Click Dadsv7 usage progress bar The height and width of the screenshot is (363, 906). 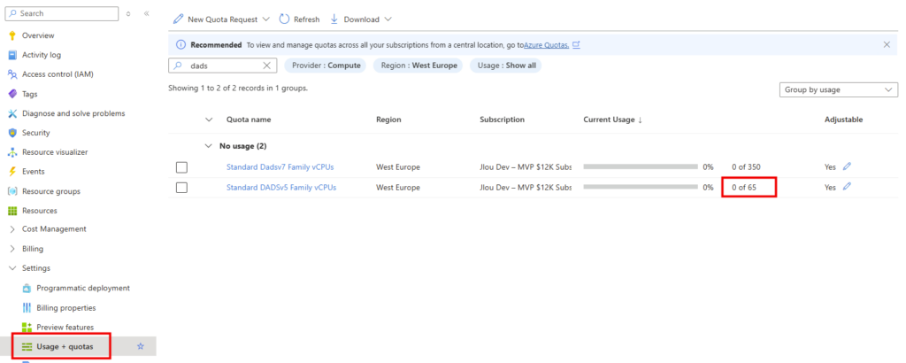[x=641, y=166]
